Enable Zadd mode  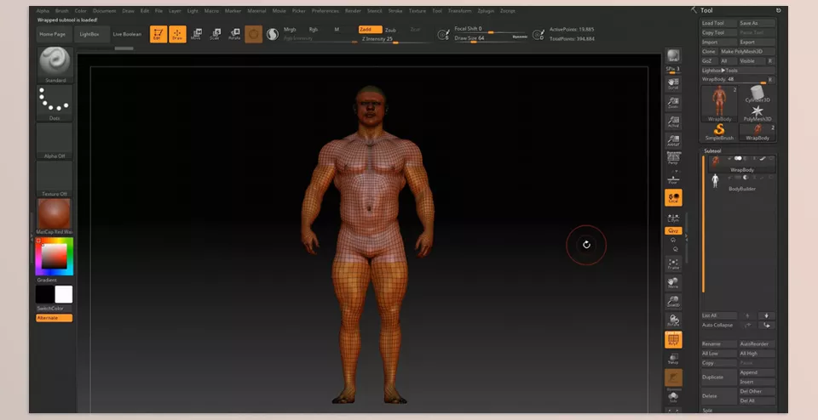[370, 30]
